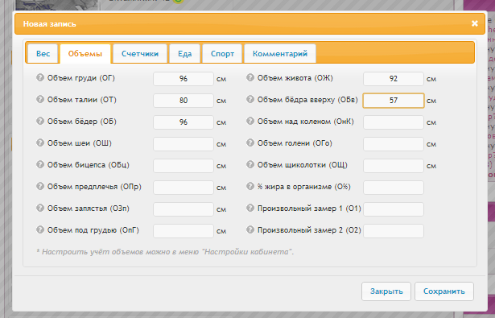
Task: Click the Настроить учёт объемов footnote text
Action: [x=165, y=252]
